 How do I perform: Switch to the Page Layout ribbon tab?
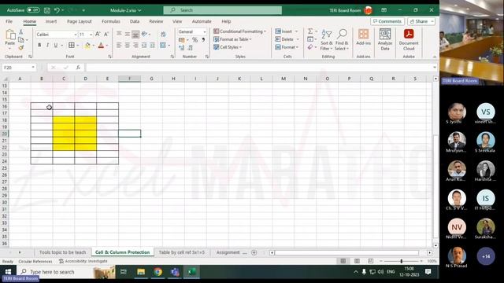click(79, 21)
